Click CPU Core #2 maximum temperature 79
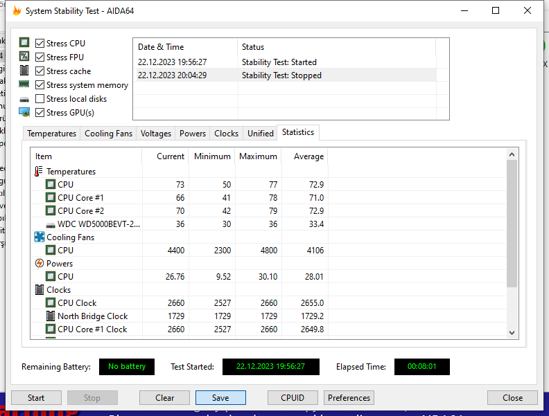The image size is (549, 416). (x=273, y=211)
